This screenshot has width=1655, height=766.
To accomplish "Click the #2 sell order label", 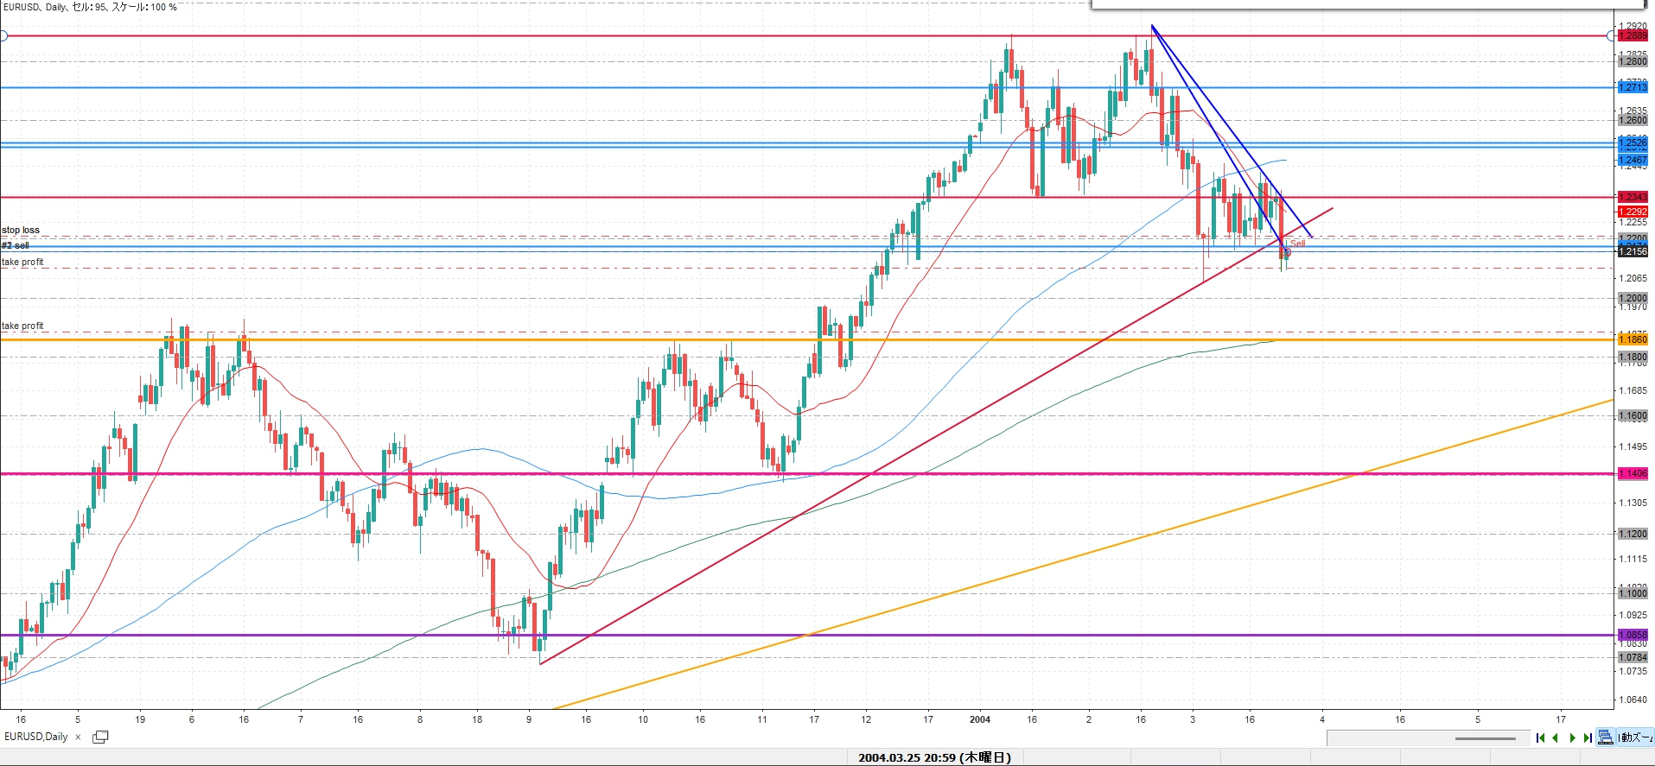I will coord(16,245).
